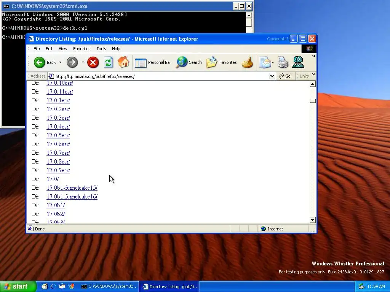Open the Help menu

coord(116,49)
